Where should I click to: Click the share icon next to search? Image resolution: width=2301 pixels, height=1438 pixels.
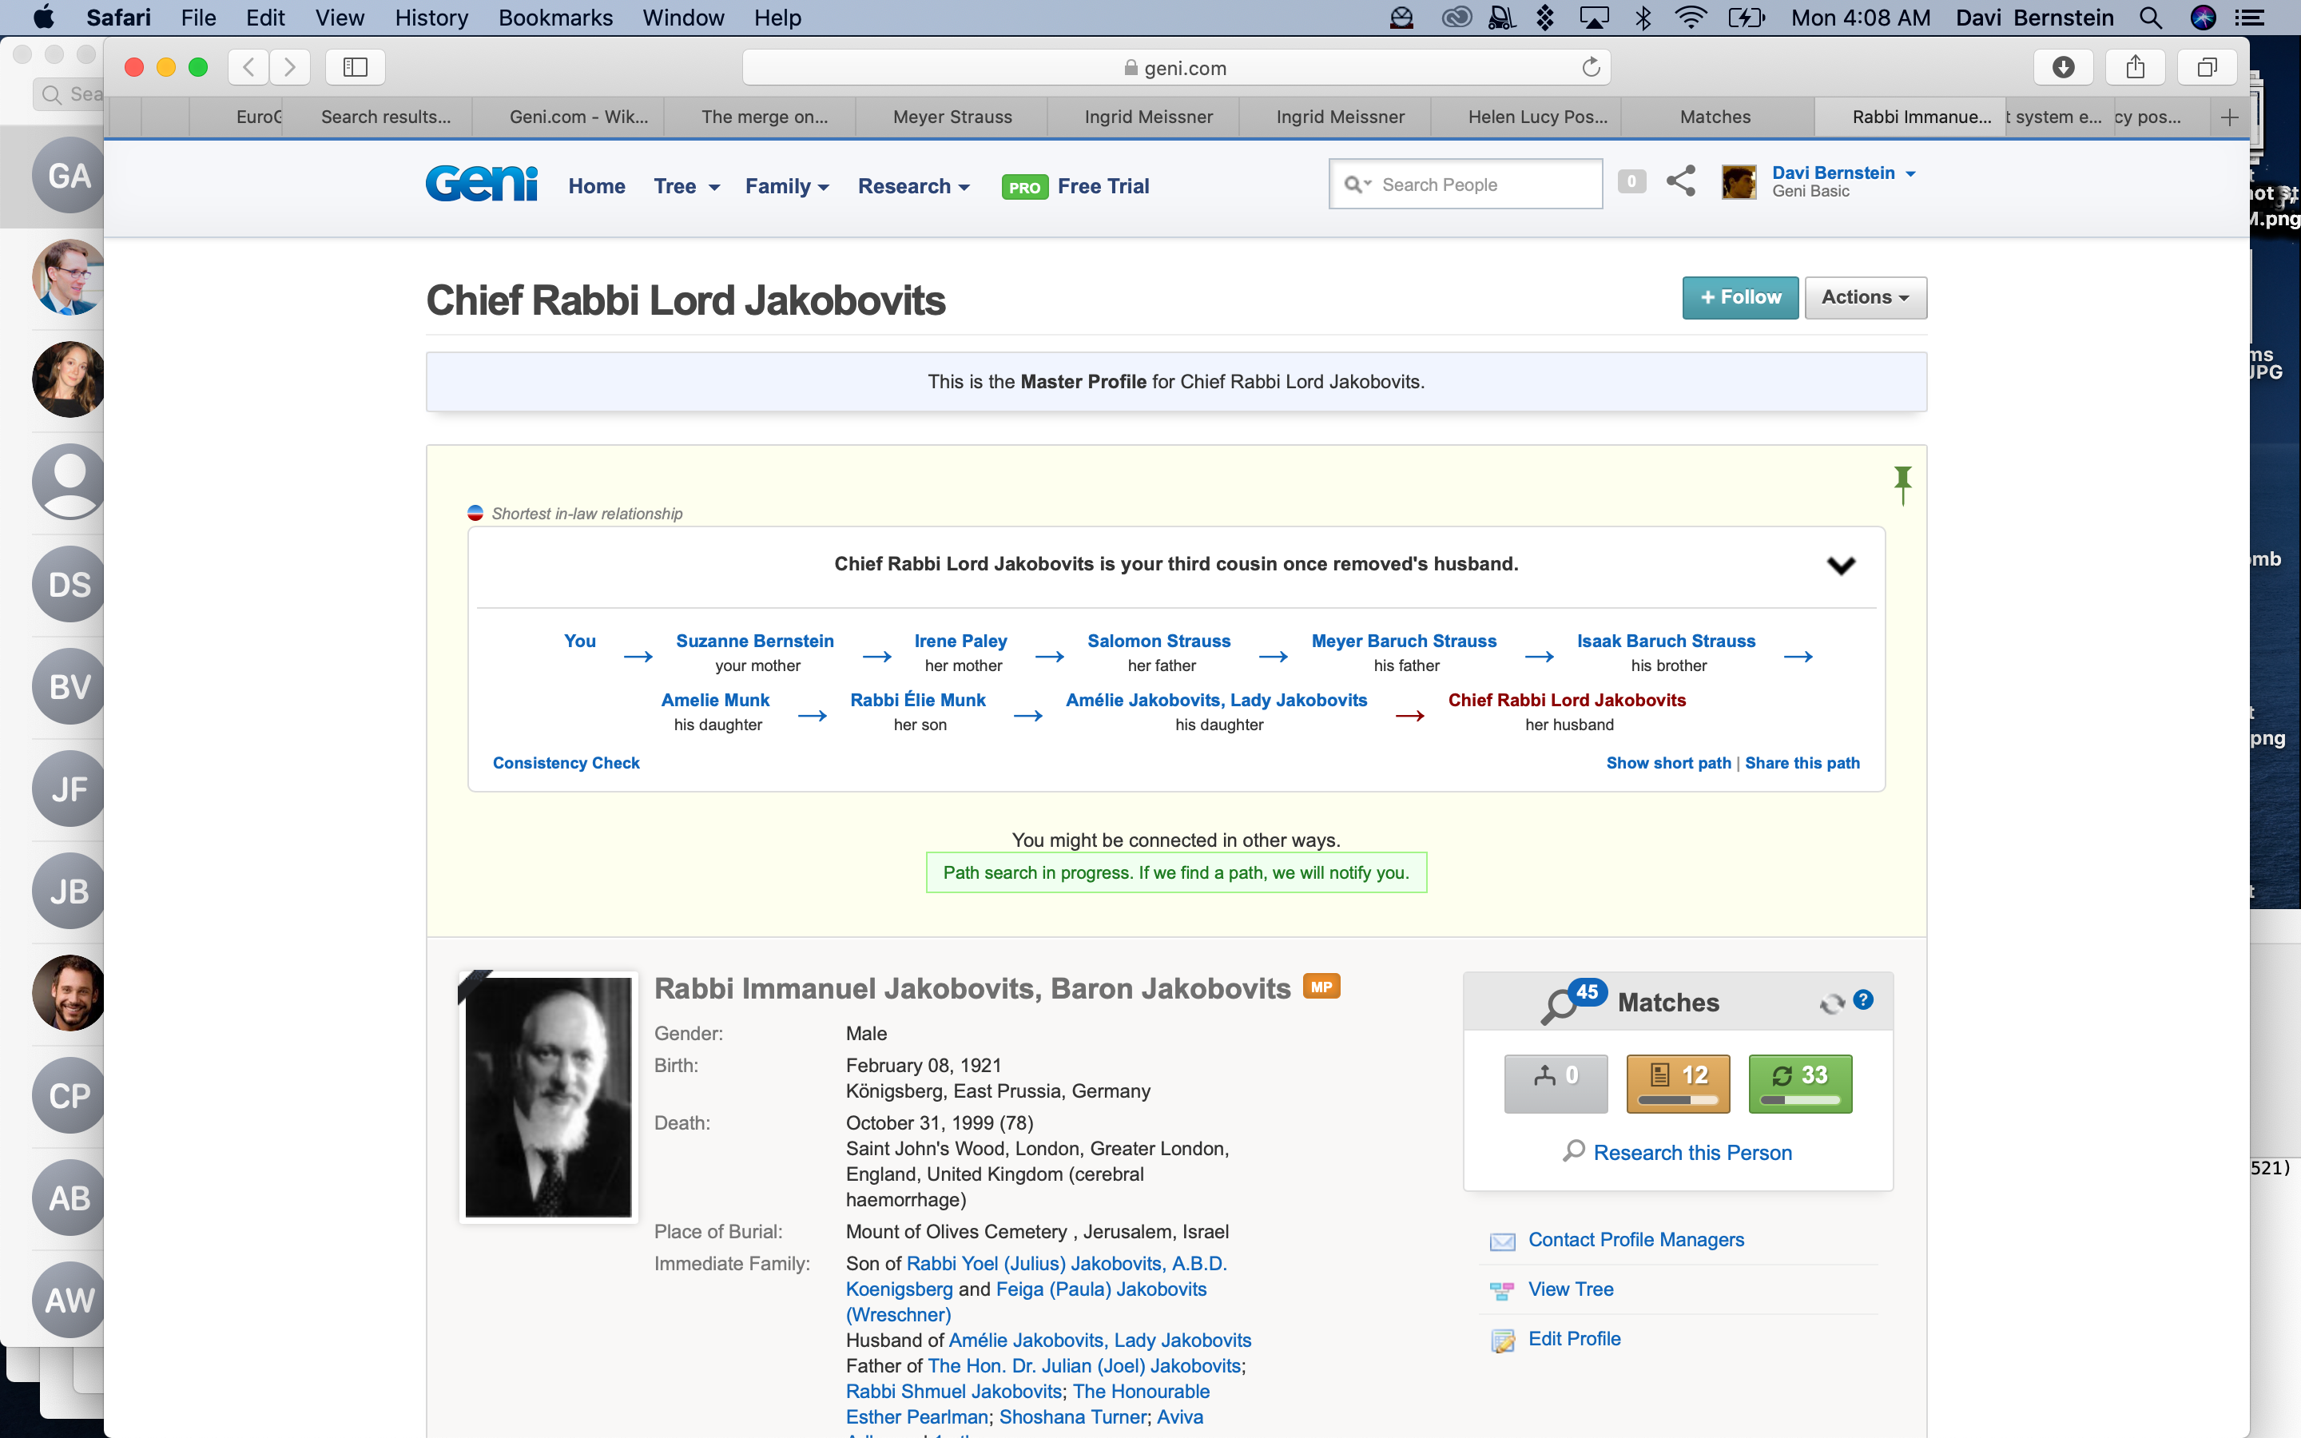1680,181
